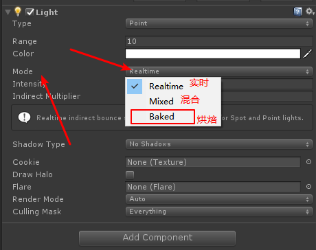Click the Flare object picker circle
316x250 pixels.
(308, 187)
